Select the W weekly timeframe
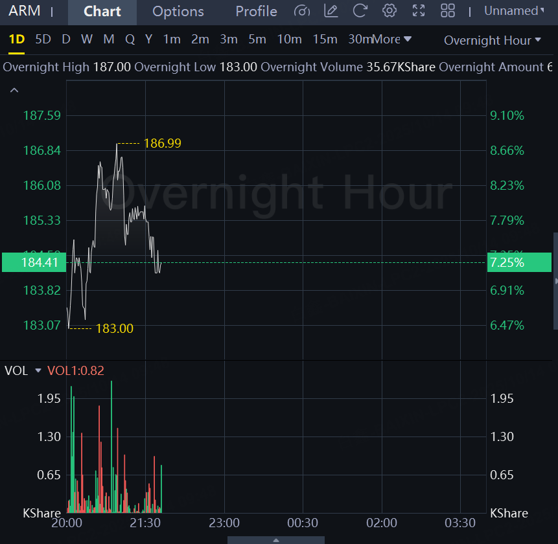 (87, 40)
